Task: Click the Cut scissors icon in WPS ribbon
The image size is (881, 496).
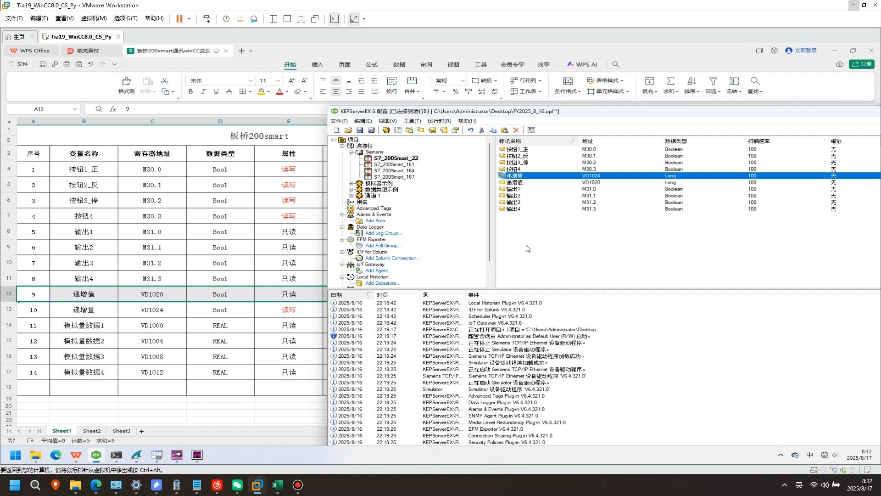Action: 165,81
